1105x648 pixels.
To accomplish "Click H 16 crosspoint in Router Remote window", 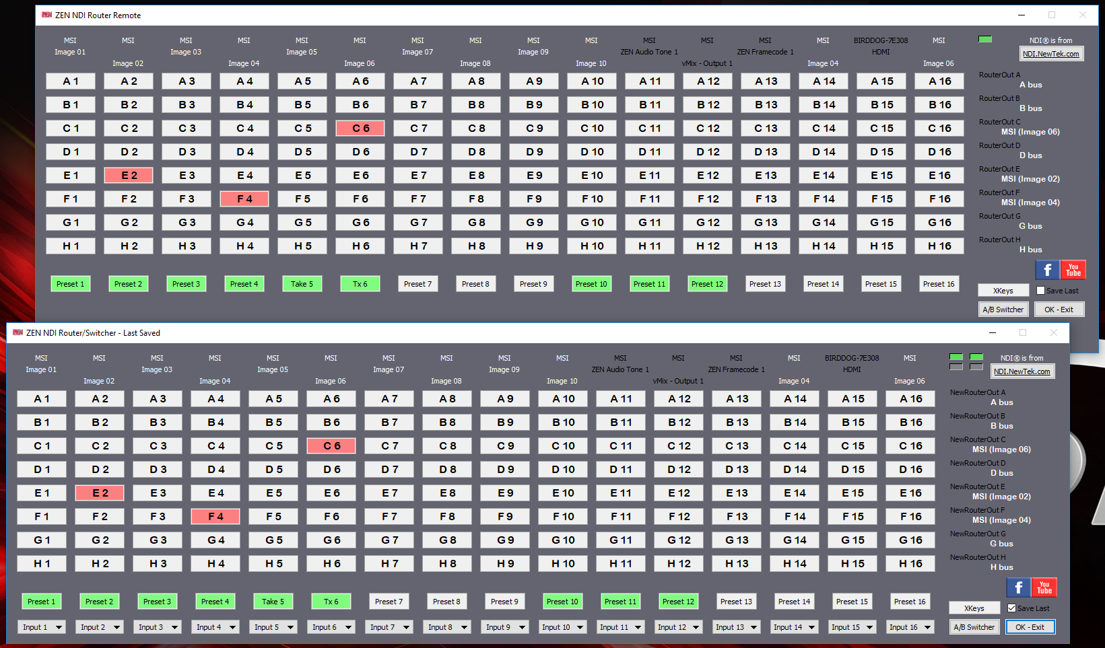I will (939, 246).
